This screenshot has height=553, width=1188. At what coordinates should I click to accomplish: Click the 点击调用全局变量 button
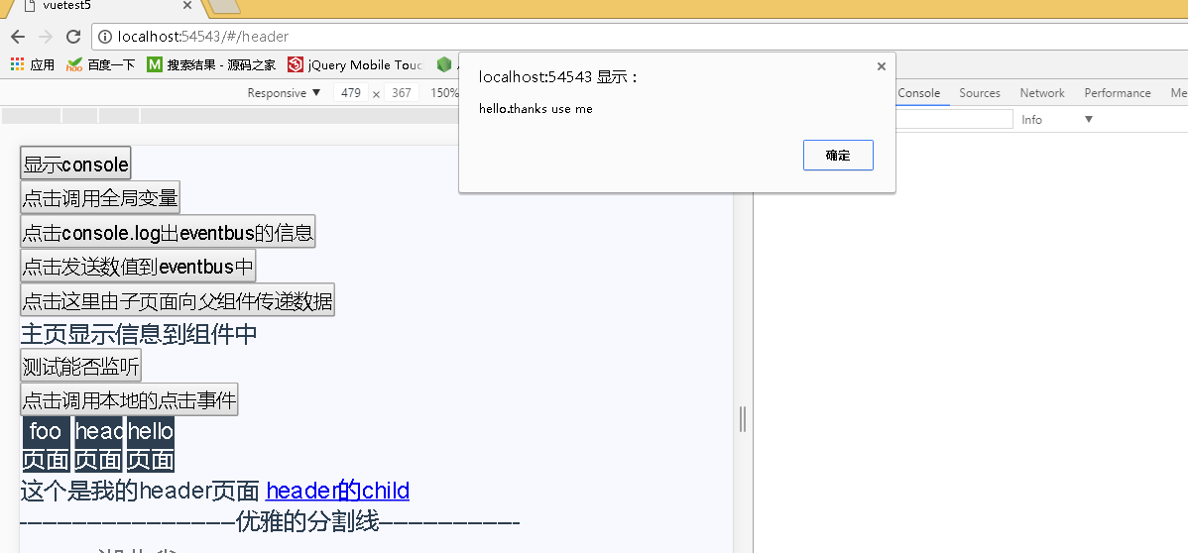pyautogui.click(x=100, y=198)
